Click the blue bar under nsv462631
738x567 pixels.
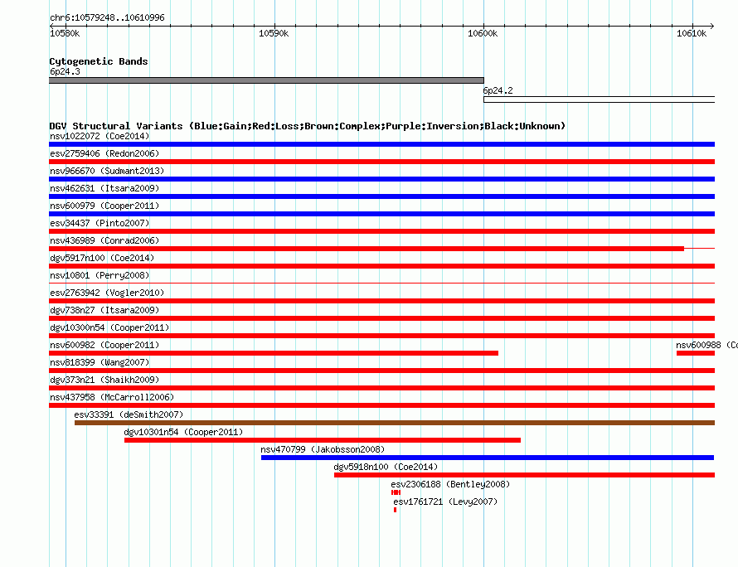(x=381, y=196)
